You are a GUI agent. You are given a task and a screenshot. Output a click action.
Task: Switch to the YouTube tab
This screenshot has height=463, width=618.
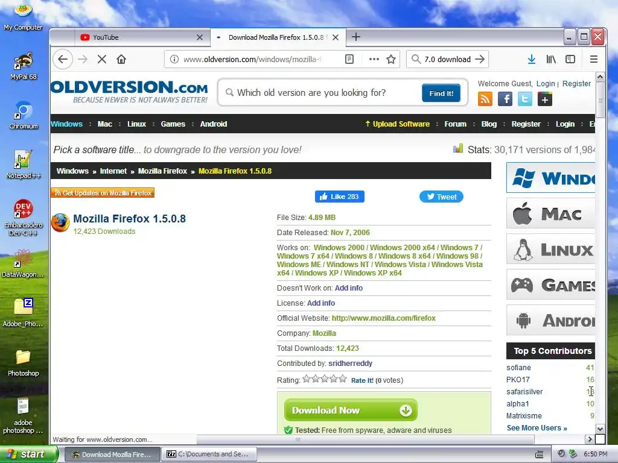click(x=142, y=37)
